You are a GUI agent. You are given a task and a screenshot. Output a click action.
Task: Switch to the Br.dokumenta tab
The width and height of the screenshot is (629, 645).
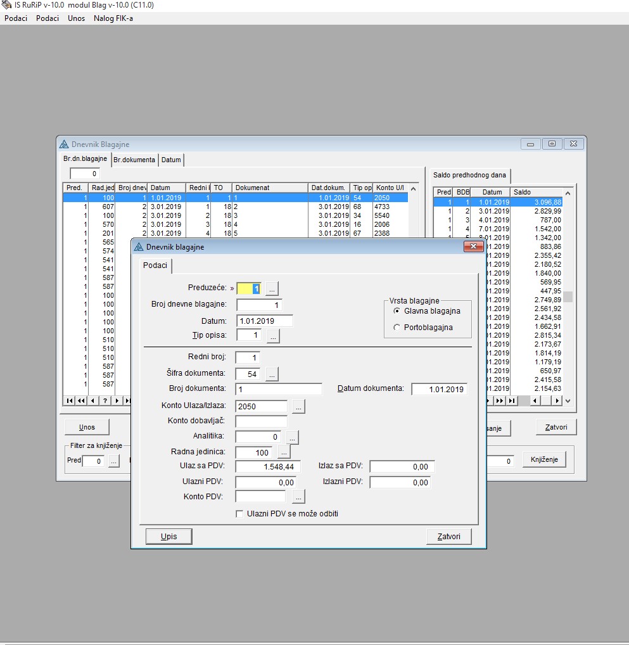134,160
